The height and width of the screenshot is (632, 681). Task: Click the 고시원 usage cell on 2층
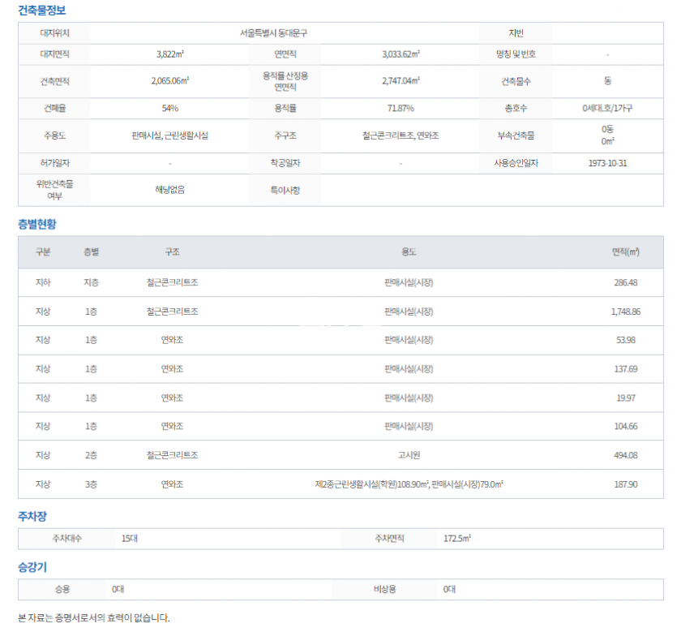coord(409,455)
